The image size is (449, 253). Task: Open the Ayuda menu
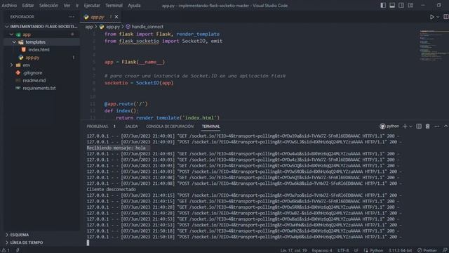click(x=134, y=5)
